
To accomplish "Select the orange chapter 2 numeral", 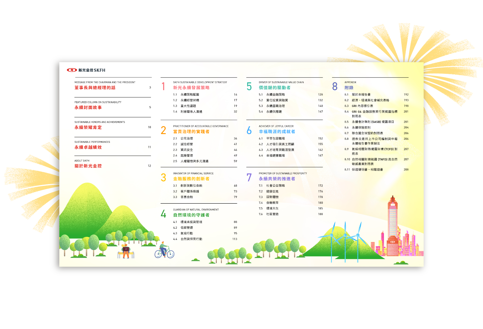I will [163, 130].
